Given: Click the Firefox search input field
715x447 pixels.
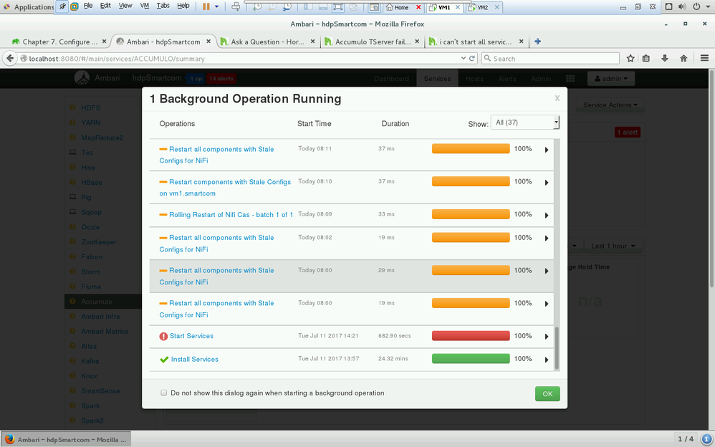Looking at the screenshot, I should pos(552,59).
